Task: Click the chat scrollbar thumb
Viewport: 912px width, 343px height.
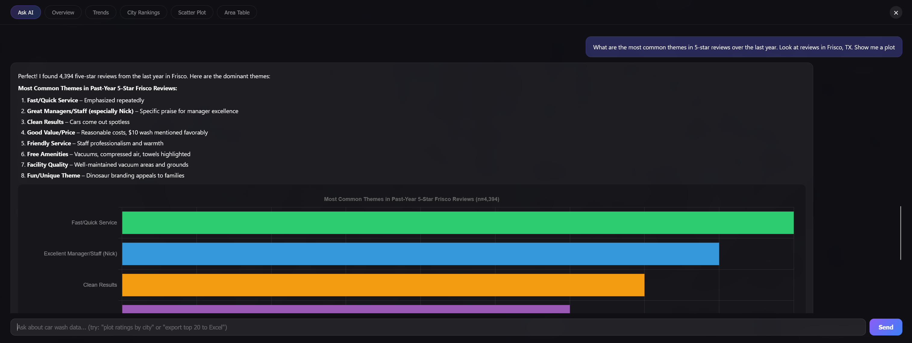Action: tap(900, 233)
